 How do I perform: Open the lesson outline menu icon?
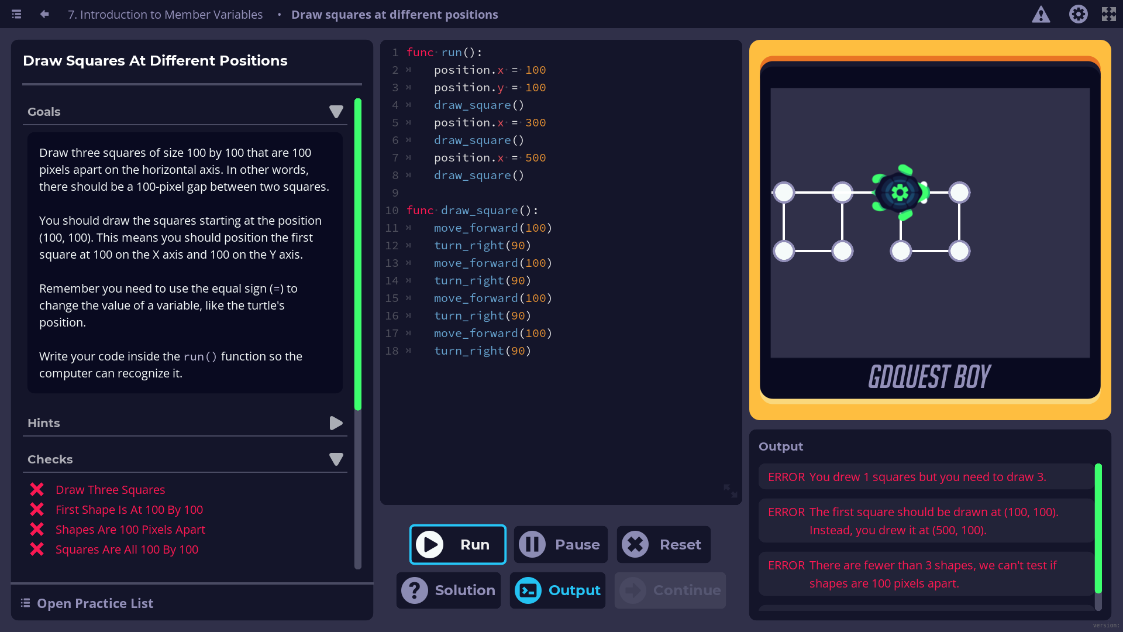pyautogui.click(x=16, y=14)
